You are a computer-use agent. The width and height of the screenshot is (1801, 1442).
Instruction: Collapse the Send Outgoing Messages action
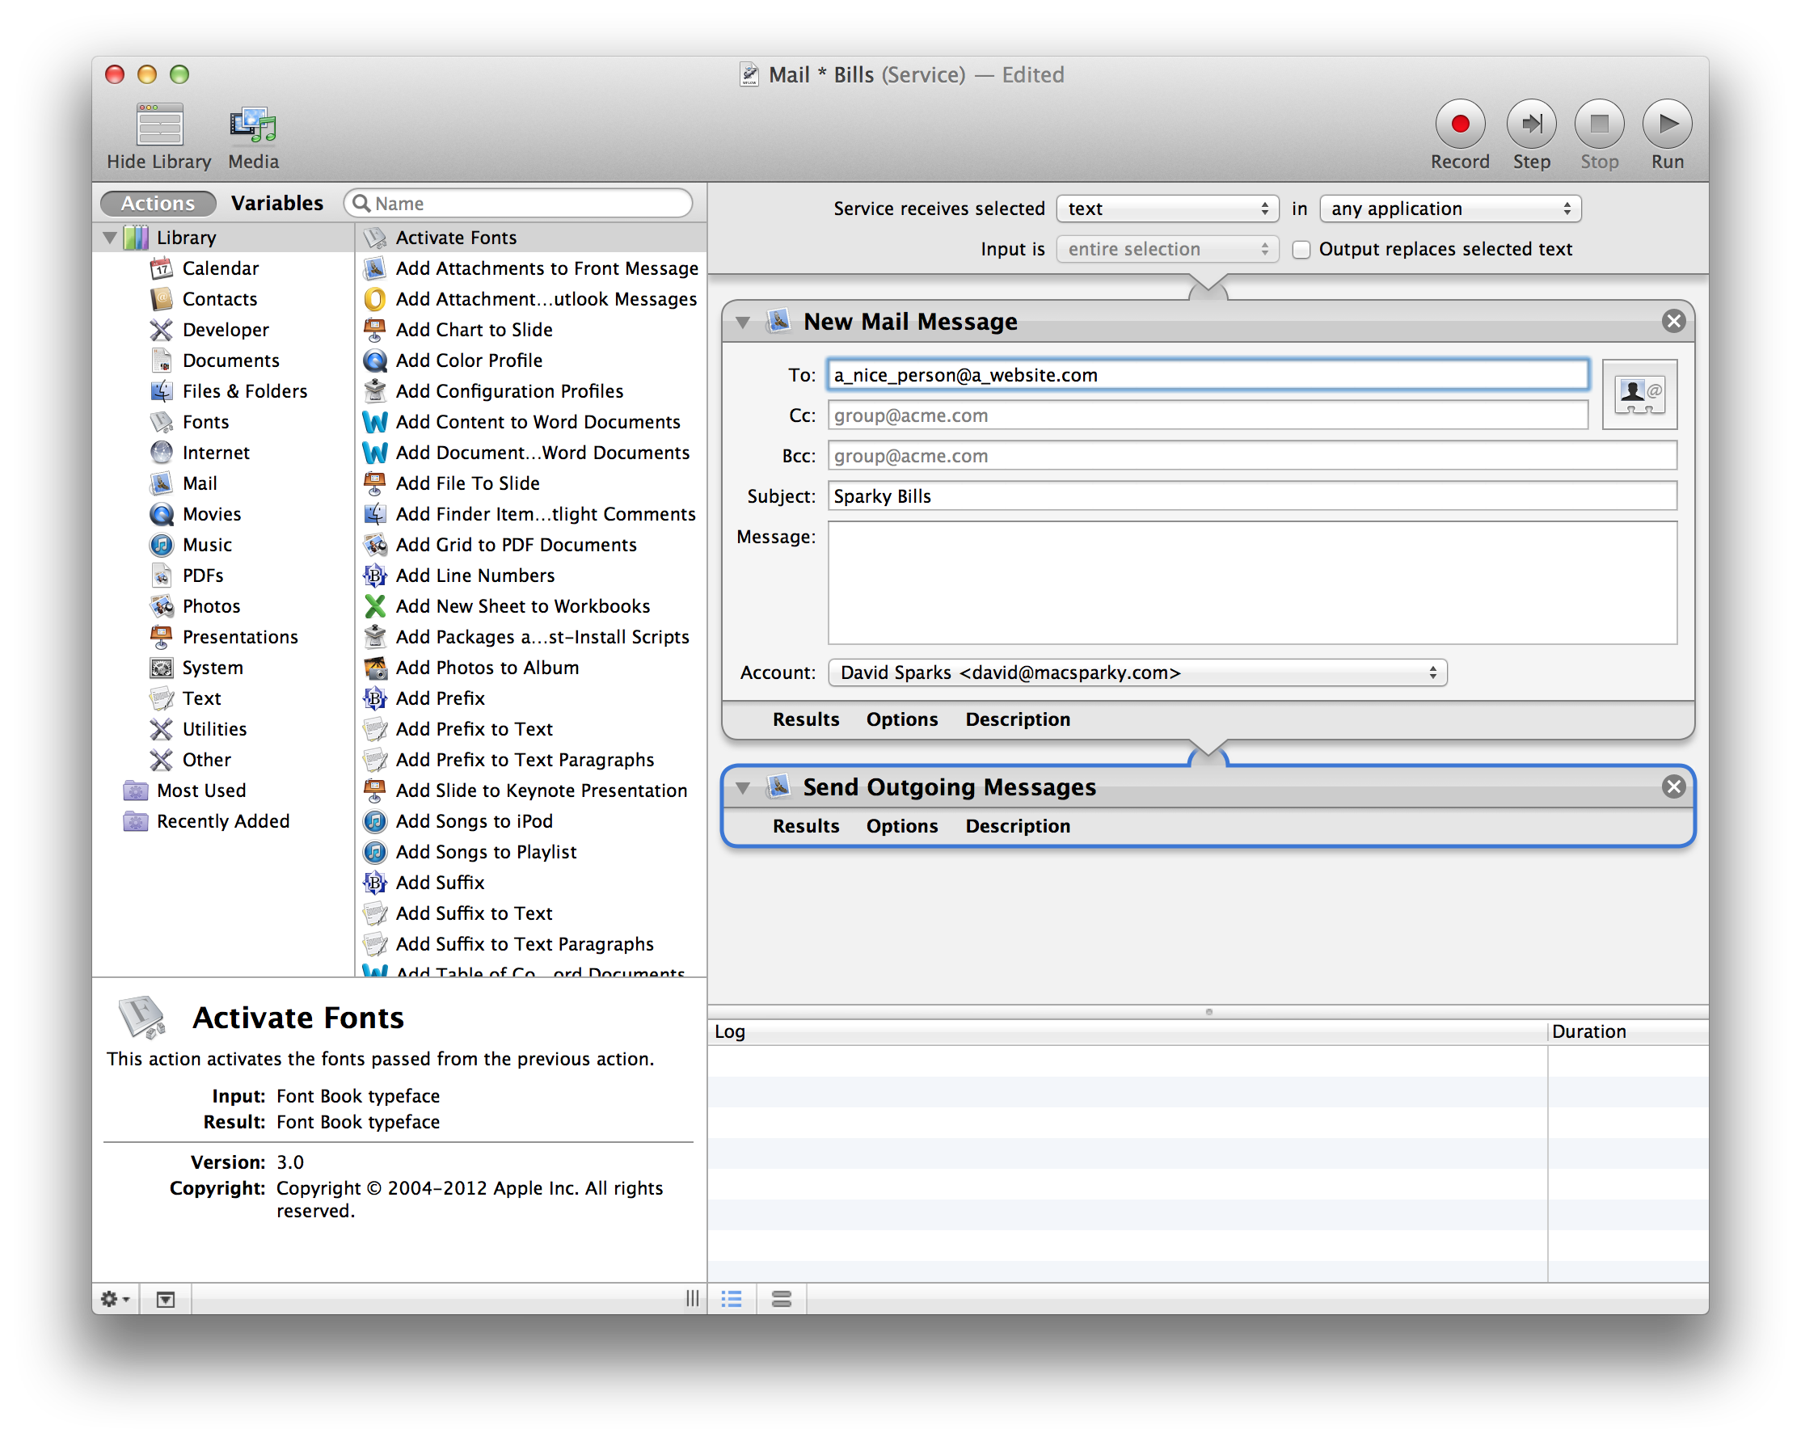tap(742, 787)
